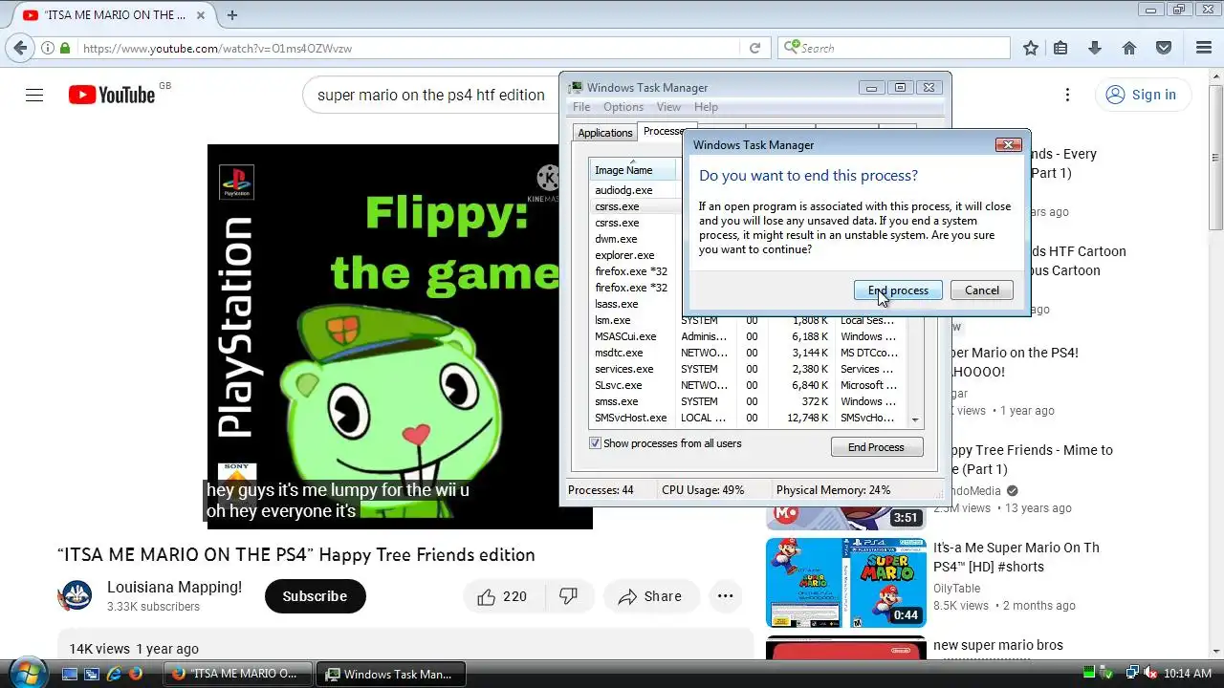Image resolution: width=1224 pixels, height=688 pixels.
Task: Click the muted volume tray icon
Action: pos(1149,674)
